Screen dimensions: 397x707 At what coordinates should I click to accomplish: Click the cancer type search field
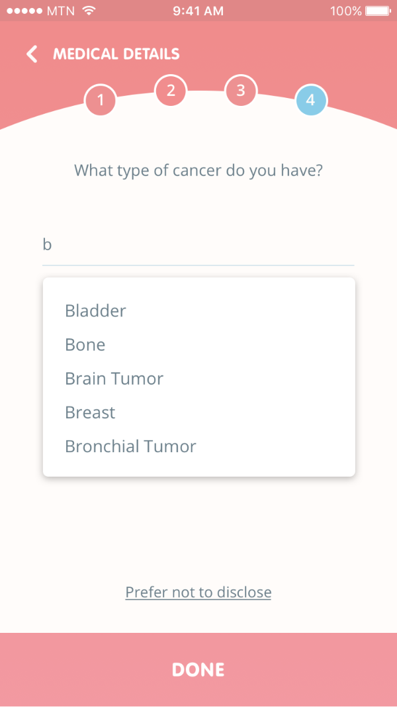coord(198,246)
